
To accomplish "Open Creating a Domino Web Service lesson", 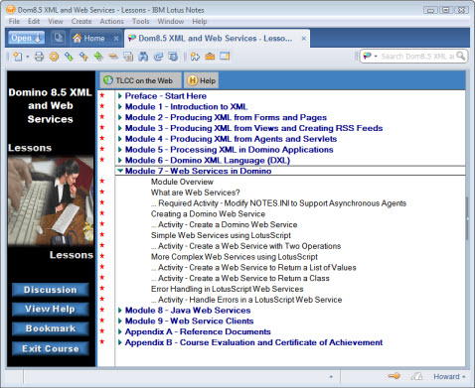I will click(208, 214).
